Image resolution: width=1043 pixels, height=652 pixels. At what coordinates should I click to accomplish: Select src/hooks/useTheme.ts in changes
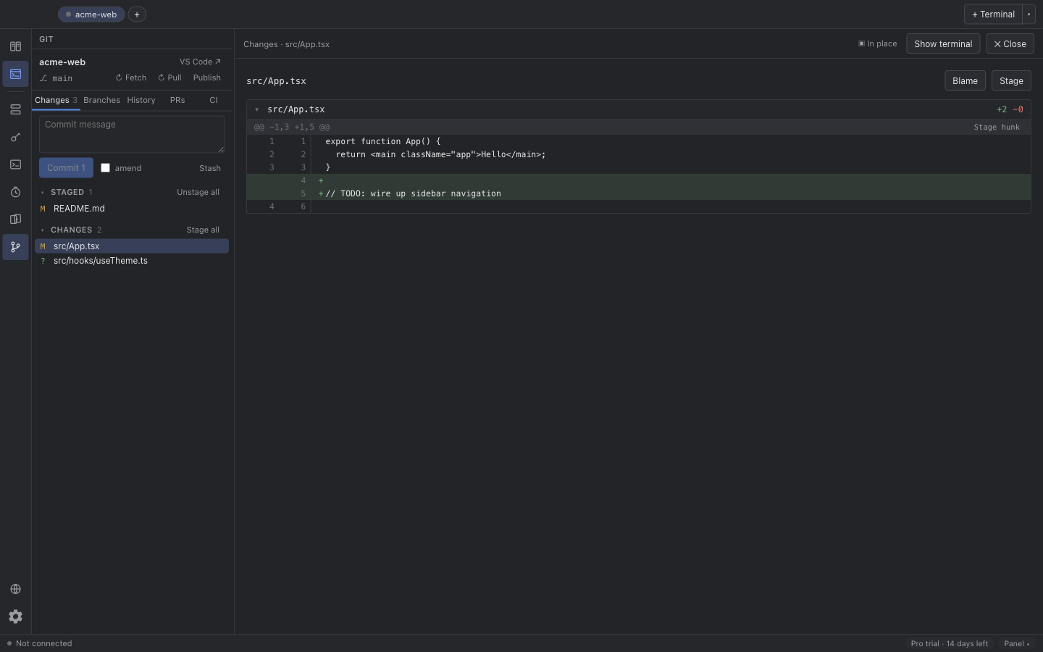(x=132, y=261)
